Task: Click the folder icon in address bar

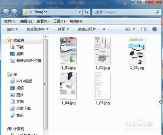Action: point(25,12)
